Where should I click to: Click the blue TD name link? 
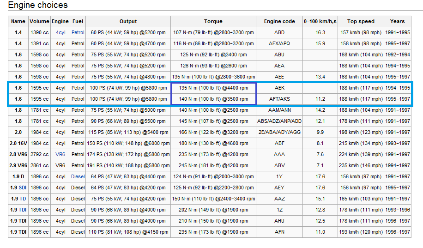coord(23,199)
